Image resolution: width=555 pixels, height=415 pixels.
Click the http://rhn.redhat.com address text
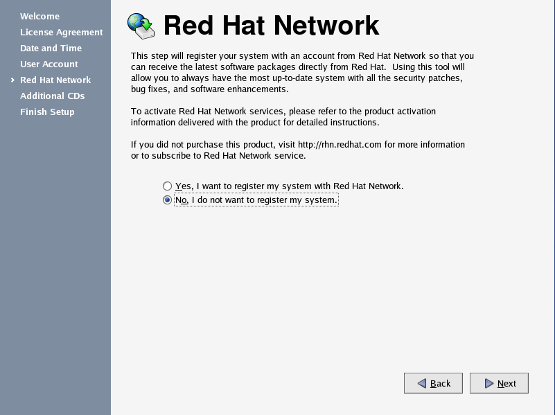tap(340, 145)
